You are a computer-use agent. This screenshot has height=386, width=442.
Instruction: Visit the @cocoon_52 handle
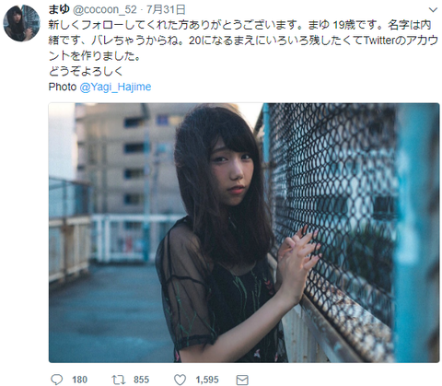[x=104, y=10]
